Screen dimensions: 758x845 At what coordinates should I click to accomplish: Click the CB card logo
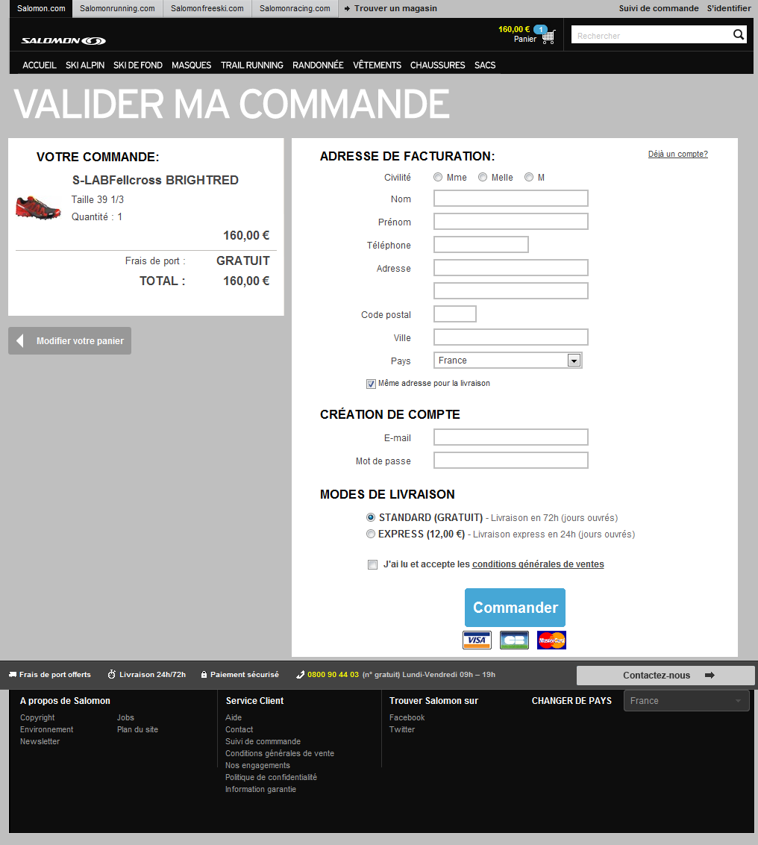click(x=515, y=640)
